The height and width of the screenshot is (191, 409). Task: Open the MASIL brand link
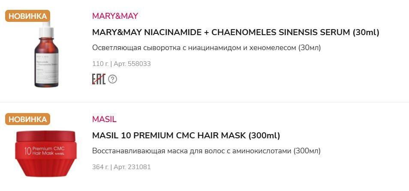(104, 119)
